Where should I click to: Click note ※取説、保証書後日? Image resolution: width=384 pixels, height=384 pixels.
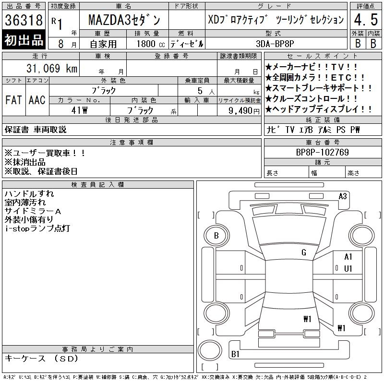click(41, 171)
